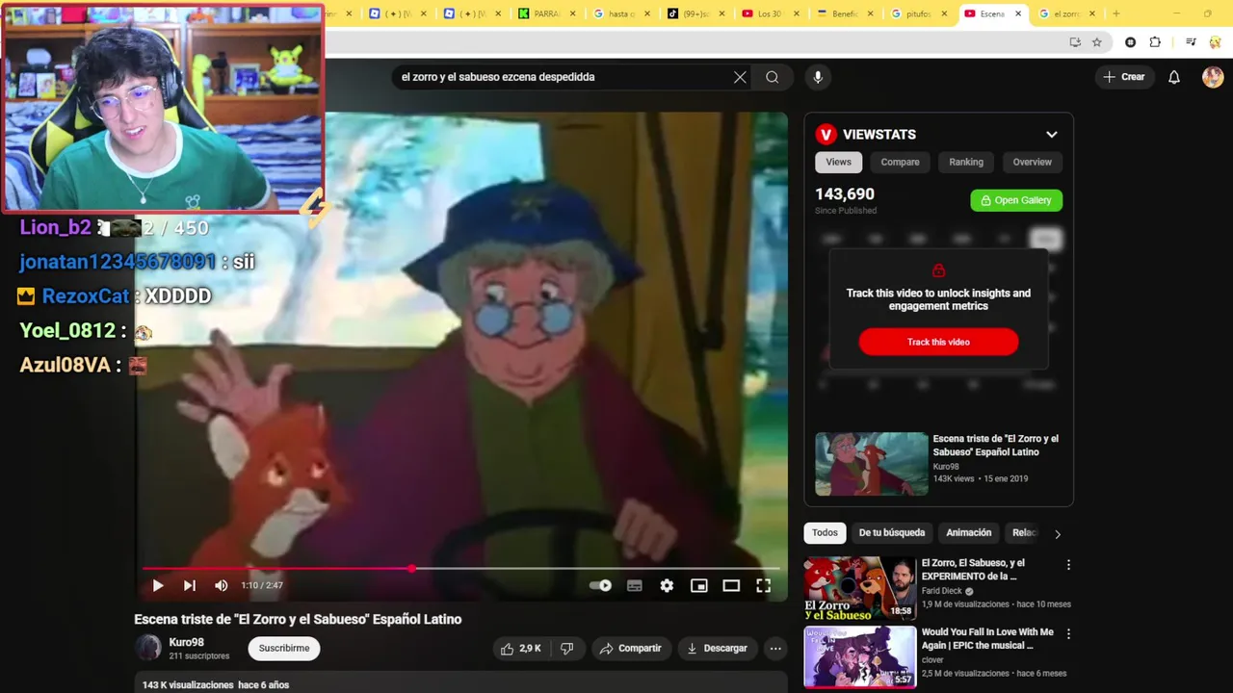Mute the video volume
Image resolution: width=1233 pixels, height=693 pixels.
[x=222, y=585]
